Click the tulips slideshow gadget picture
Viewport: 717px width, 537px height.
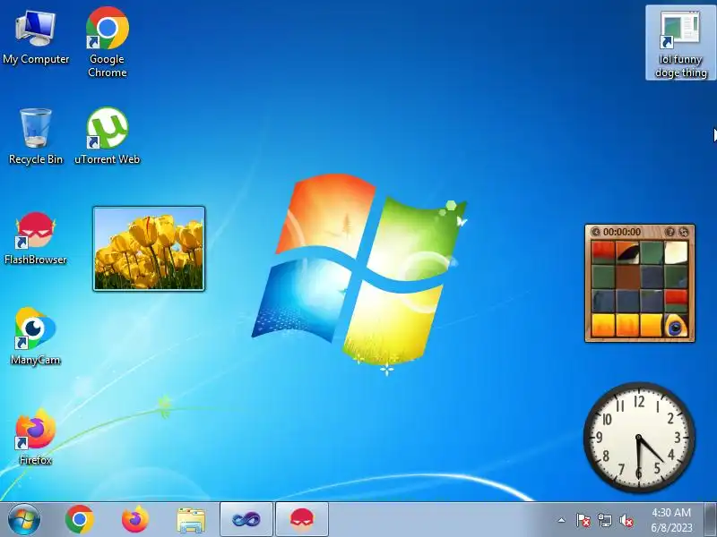[x=149, y=249]
